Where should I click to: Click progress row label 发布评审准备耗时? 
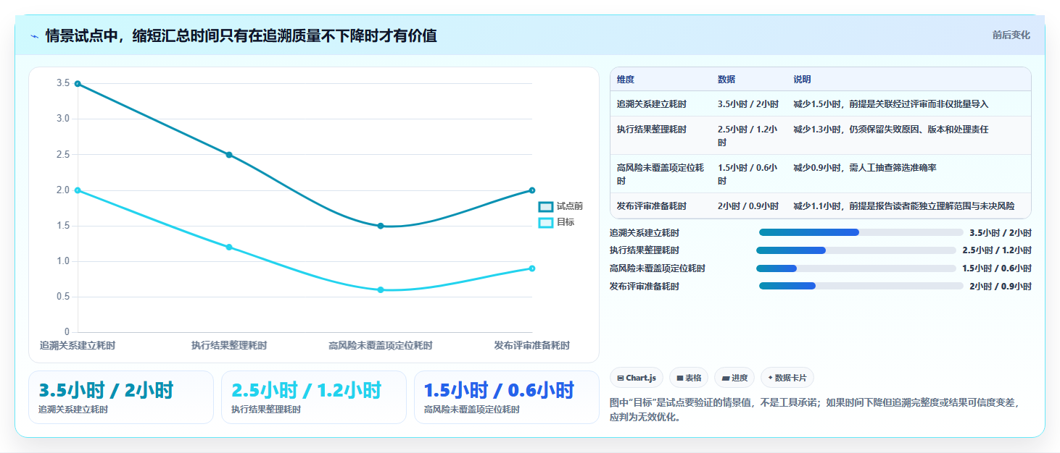(645, 287)
